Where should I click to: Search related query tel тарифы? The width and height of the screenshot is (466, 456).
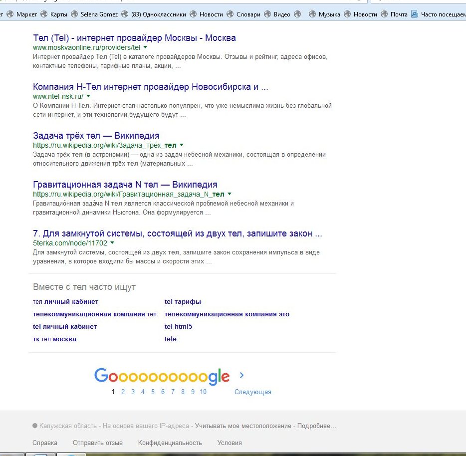183,301
